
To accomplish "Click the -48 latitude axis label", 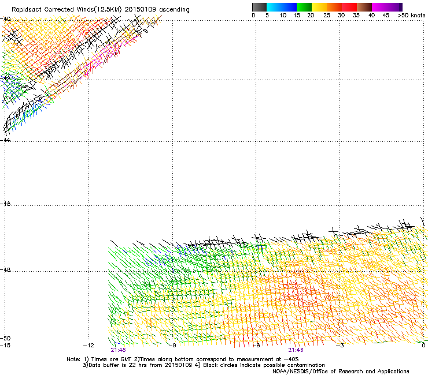I will [5, 269].
